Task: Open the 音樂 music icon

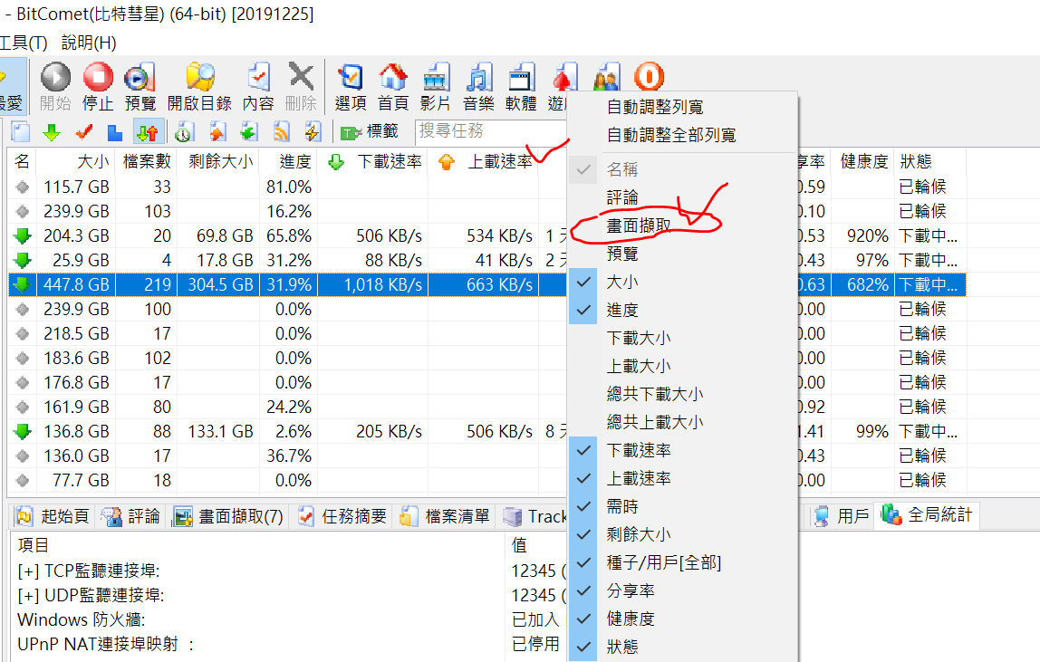Action: tap(479, 86)
